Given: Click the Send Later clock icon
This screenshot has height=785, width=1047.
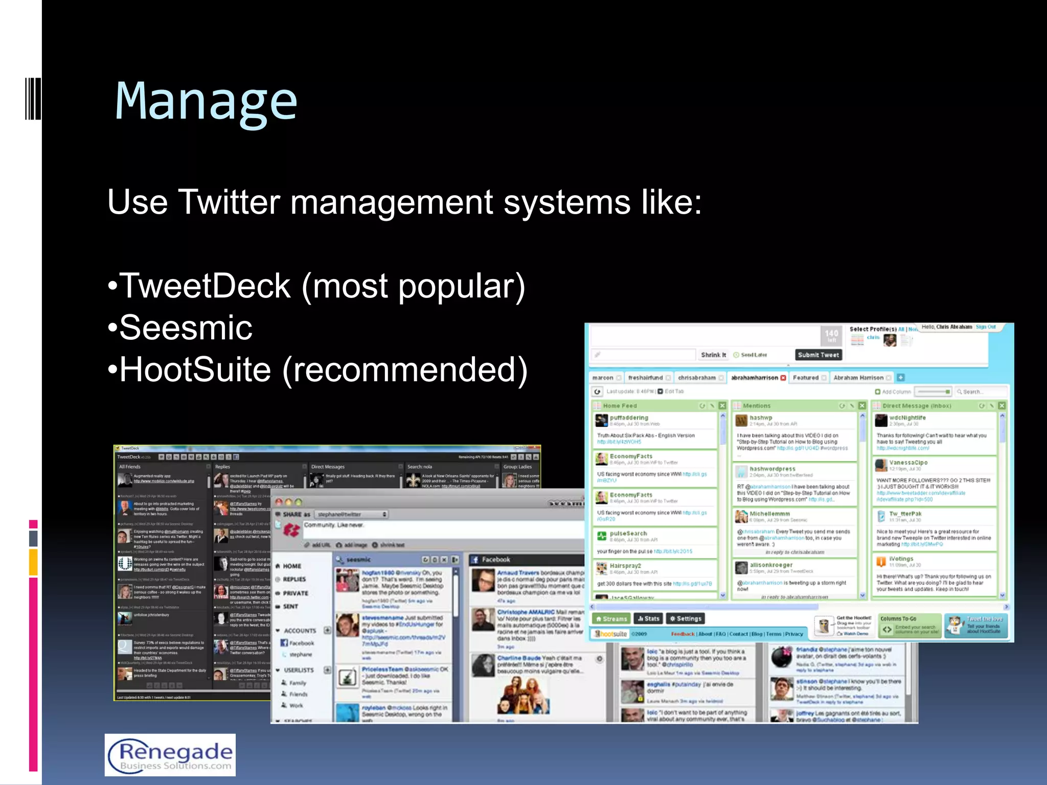Looking at the screenshot, I should 737,355.
